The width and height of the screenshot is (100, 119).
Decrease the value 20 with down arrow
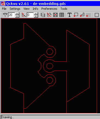tap(17, 16)
